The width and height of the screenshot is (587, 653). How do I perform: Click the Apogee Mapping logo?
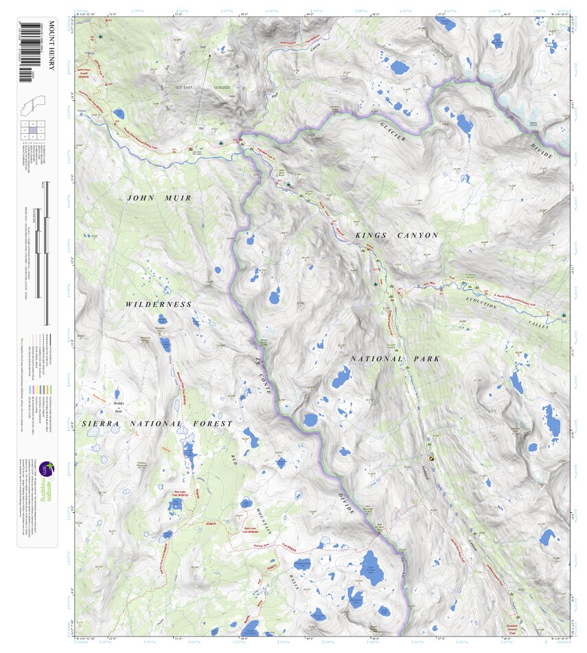[x=47, y=470]
